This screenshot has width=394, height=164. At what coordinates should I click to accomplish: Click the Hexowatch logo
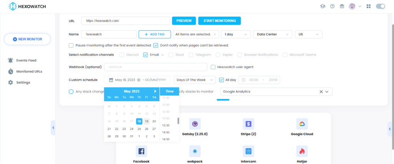click(27, 6)
